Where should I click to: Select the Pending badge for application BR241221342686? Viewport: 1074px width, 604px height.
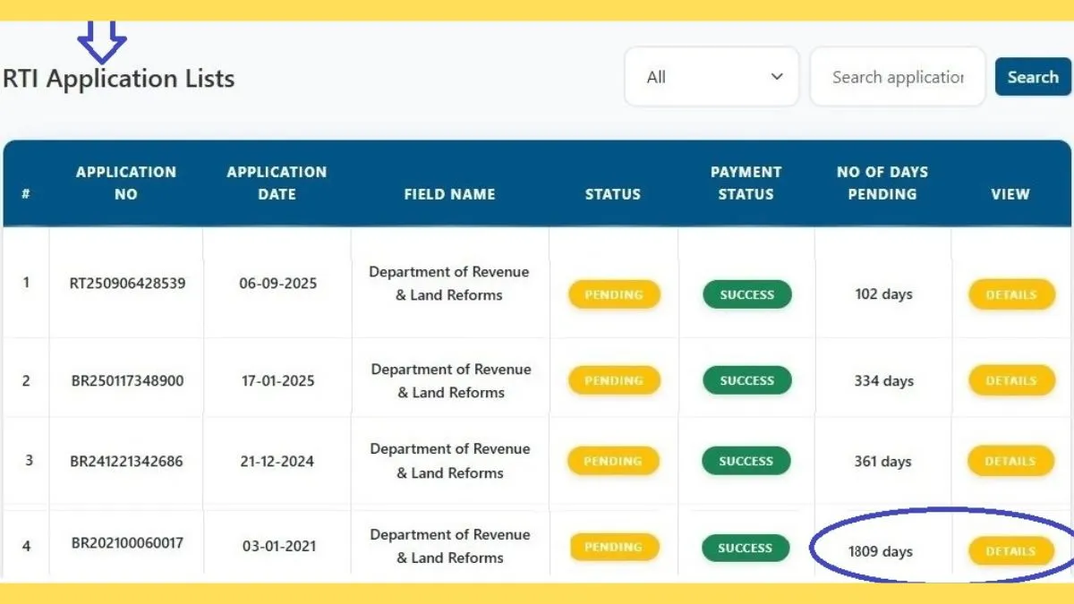[613, 461]
